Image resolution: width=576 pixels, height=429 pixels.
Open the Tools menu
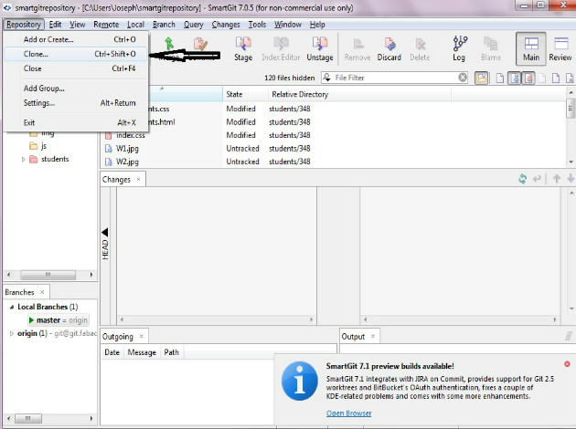(257, 25)
